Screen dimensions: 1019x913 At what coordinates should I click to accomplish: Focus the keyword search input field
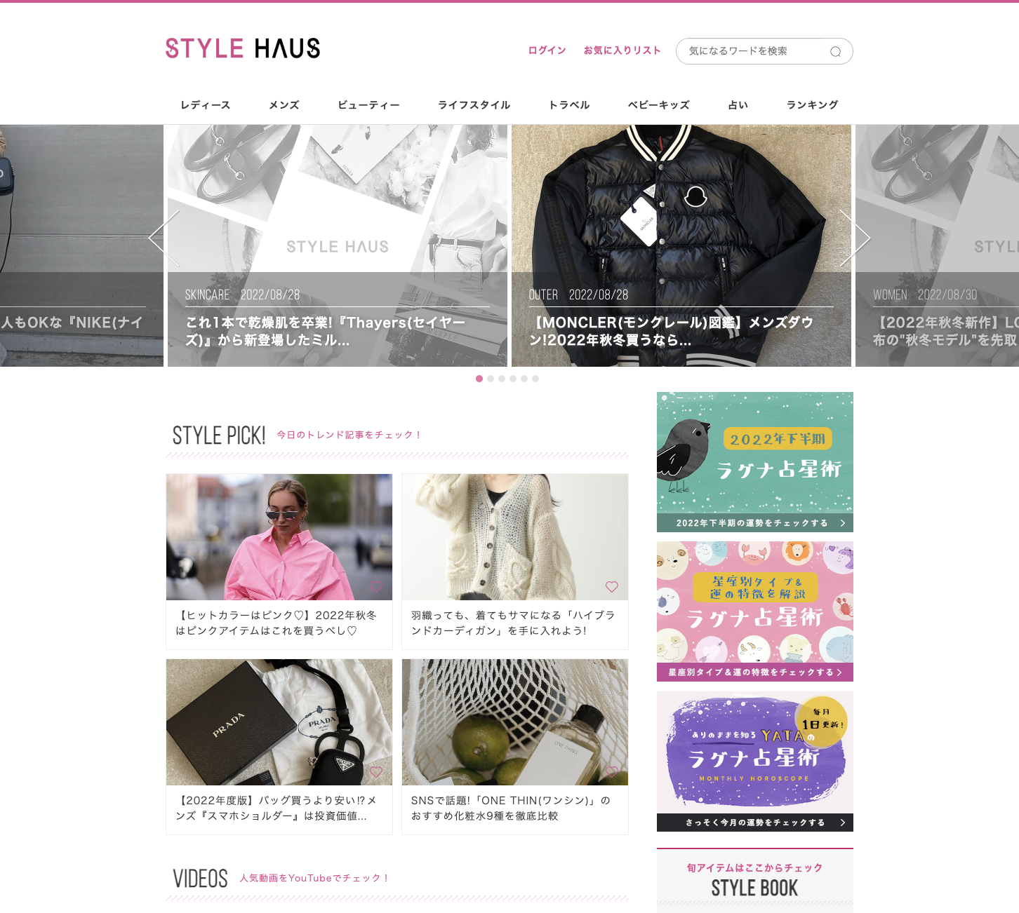pos(754,51)
